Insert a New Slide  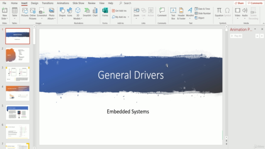(5, 14)
